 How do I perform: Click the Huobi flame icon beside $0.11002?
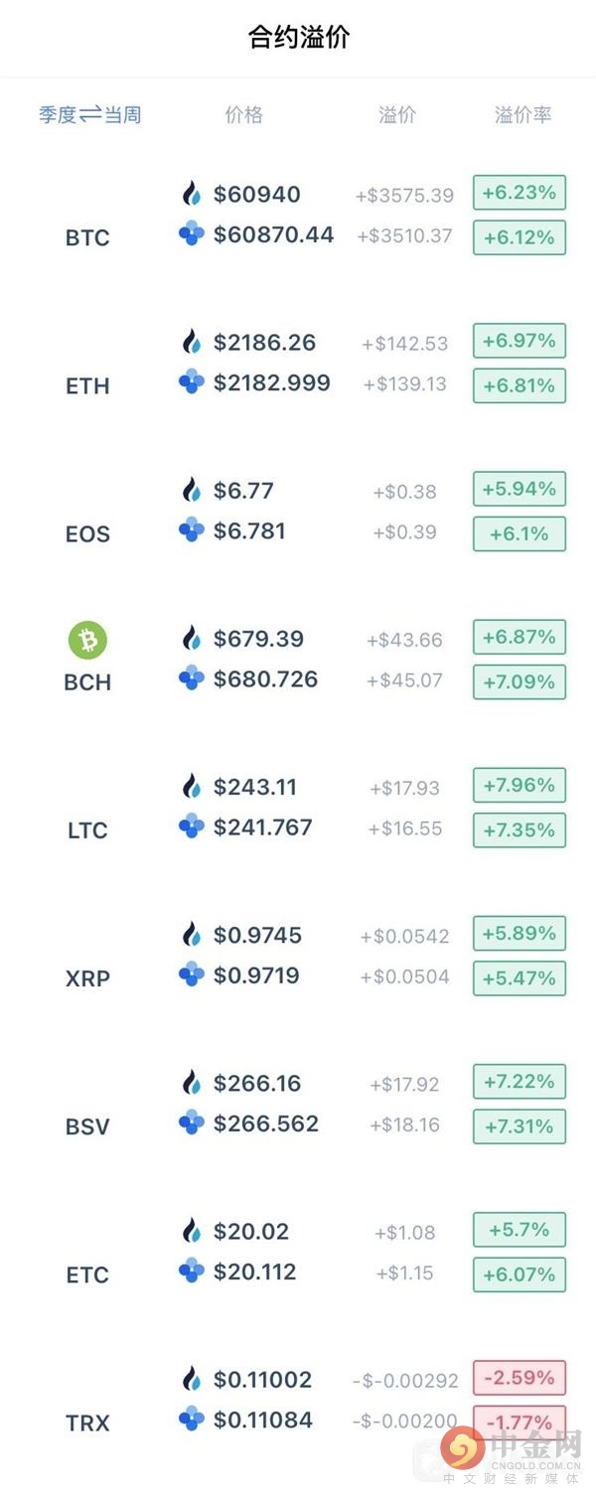192,1379
